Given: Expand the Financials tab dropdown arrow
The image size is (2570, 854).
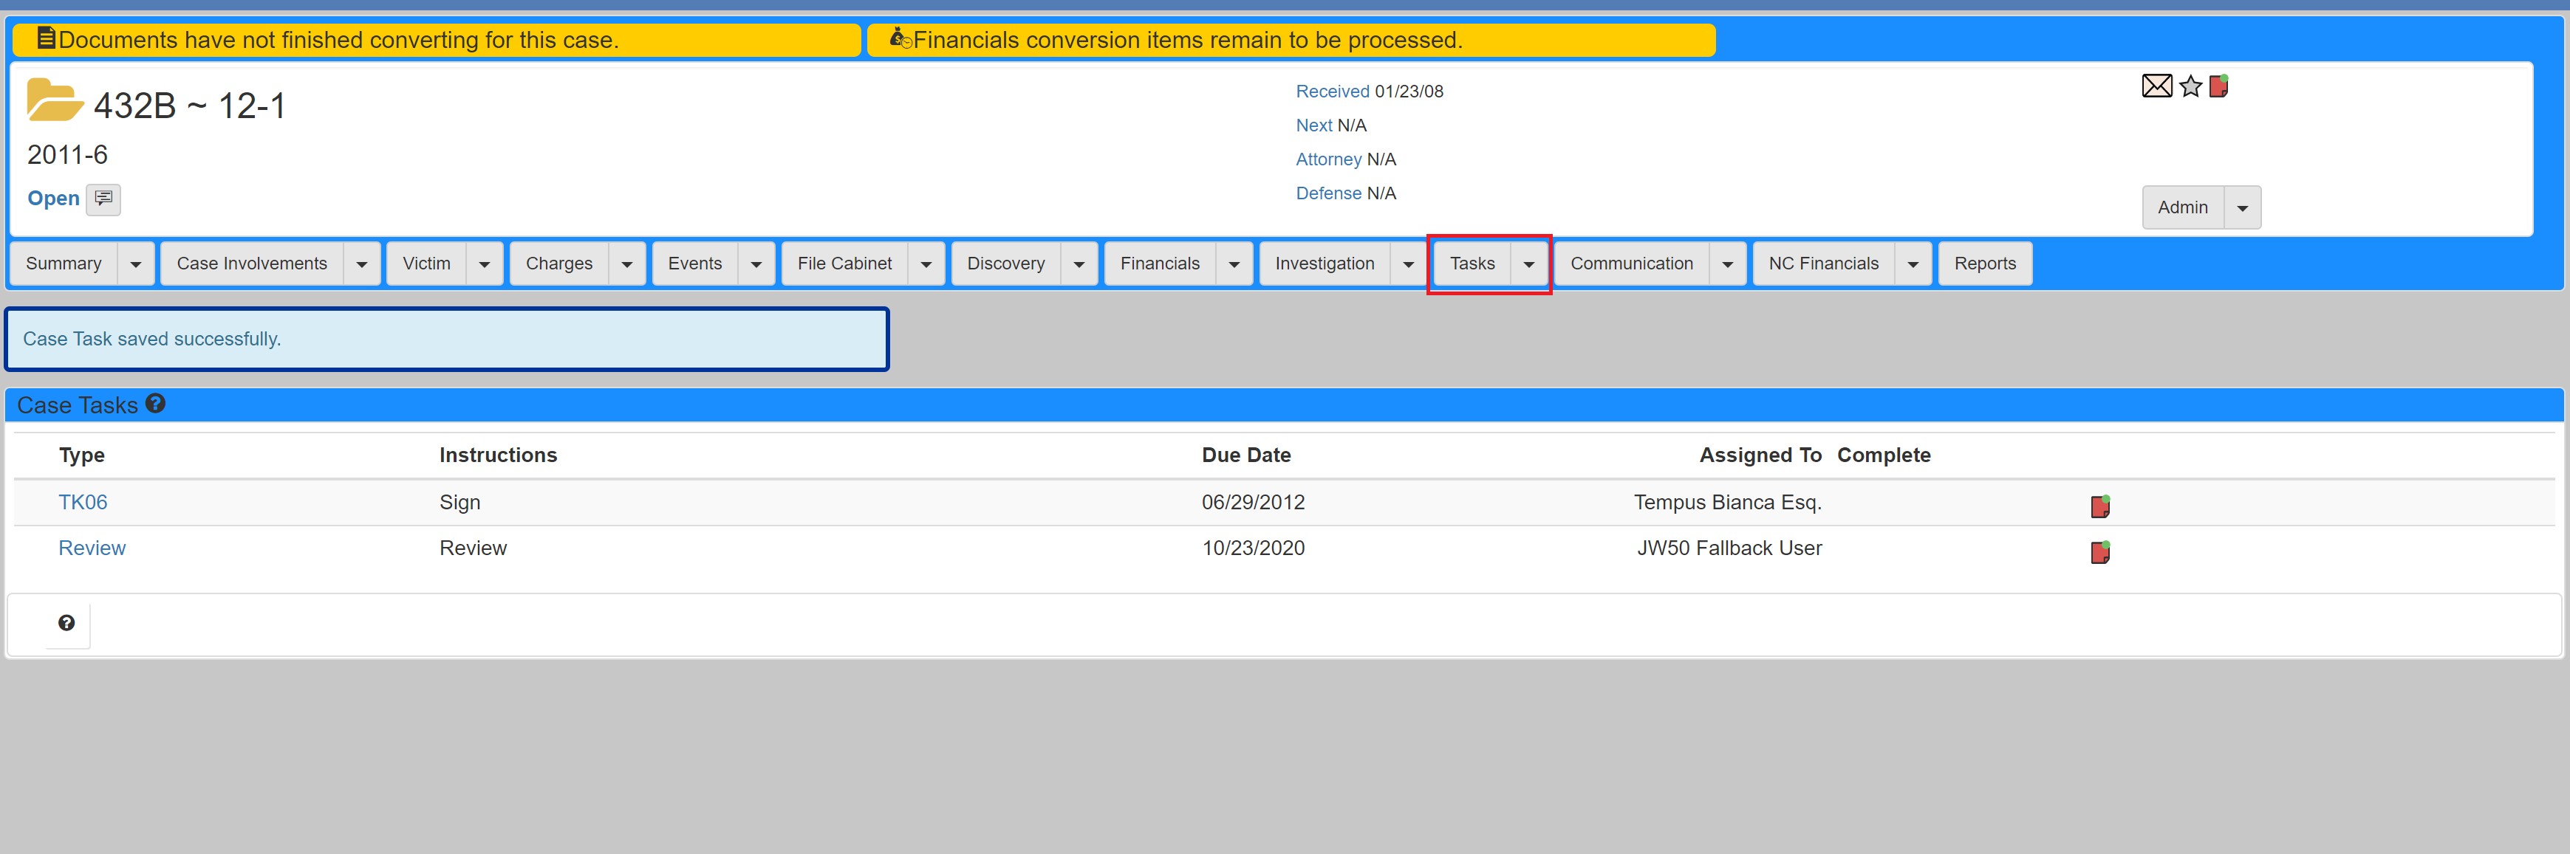Looking at the screenshot, I should tap(1228, 264).
